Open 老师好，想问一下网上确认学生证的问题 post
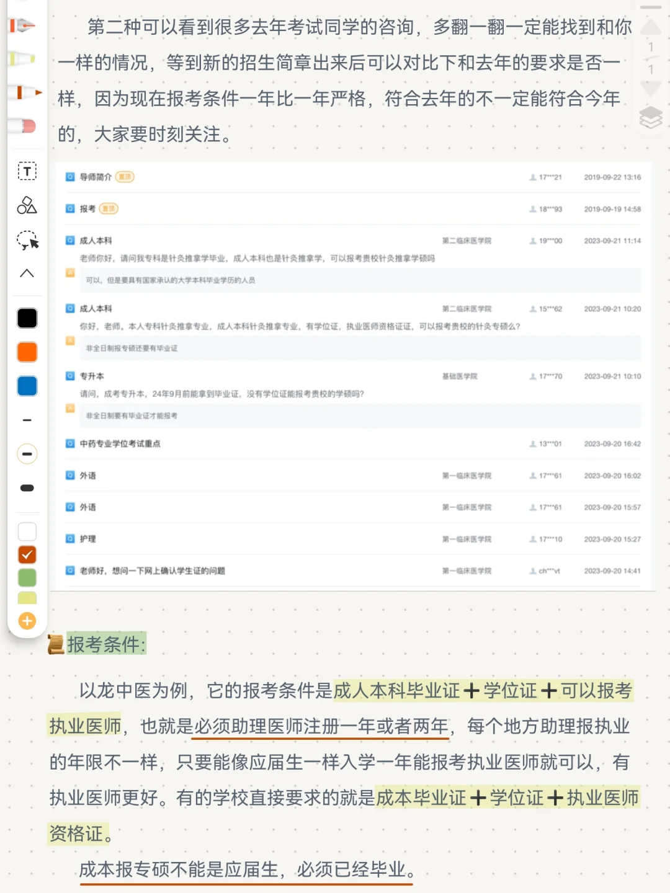Viewport: 670px width, 893px height. click(x=152, y=571)
